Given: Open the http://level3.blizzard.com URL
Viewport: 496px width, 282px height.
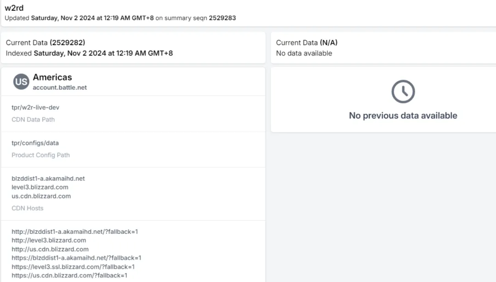Looking at the screenshot, I should pos(49,240).
